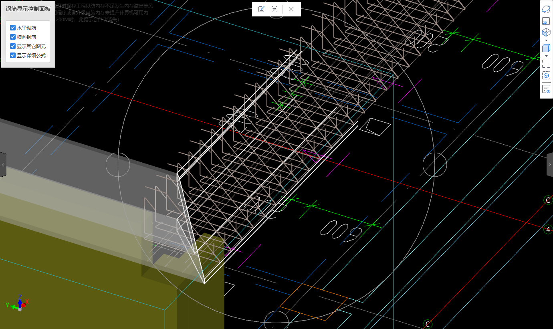Click the 钢筋显示控制面板 panel title

tap(28, 9)
